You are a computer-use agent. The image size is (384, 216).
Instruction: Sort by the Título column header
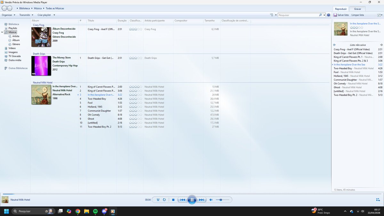point(101,21)
